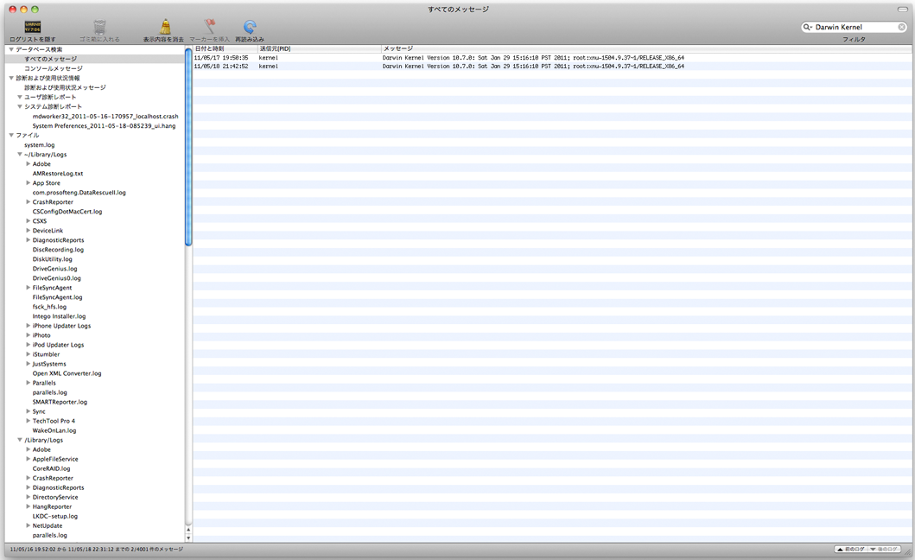The image size is (915, 560).
Task: Select system.log in the file list
Action: (39, 145)
